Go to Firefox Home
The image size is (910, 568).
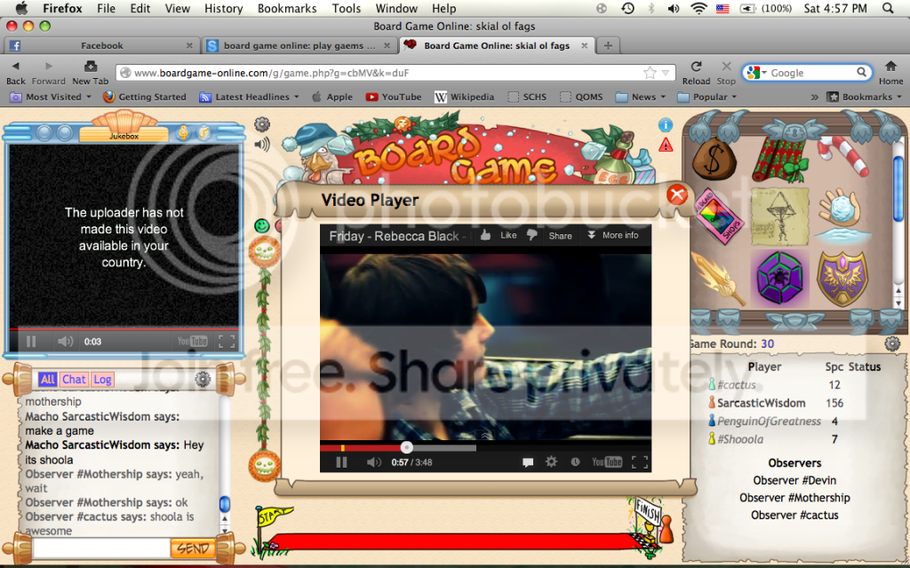890,72
